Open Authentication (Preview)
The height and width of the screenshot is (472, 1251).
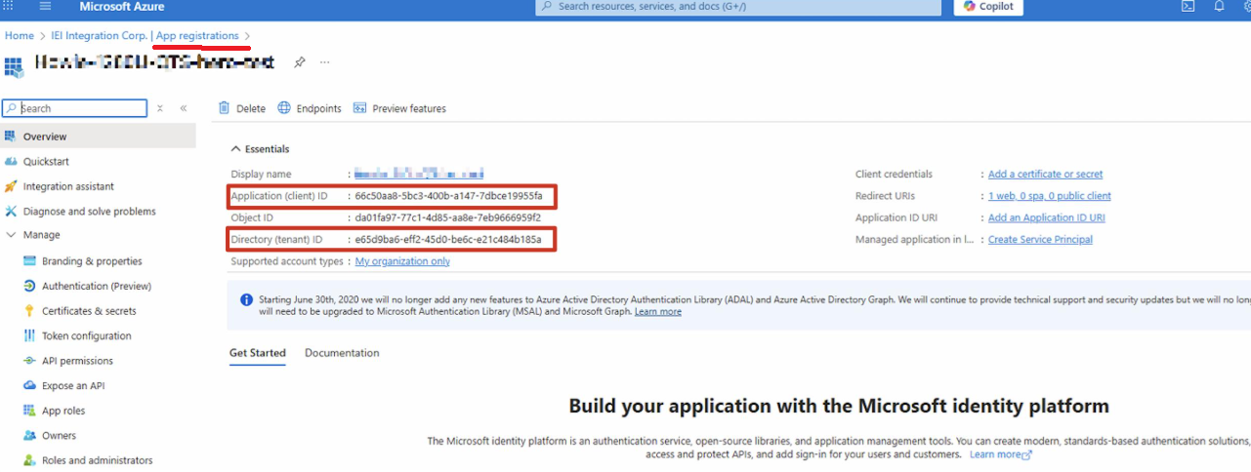point(98,287)
